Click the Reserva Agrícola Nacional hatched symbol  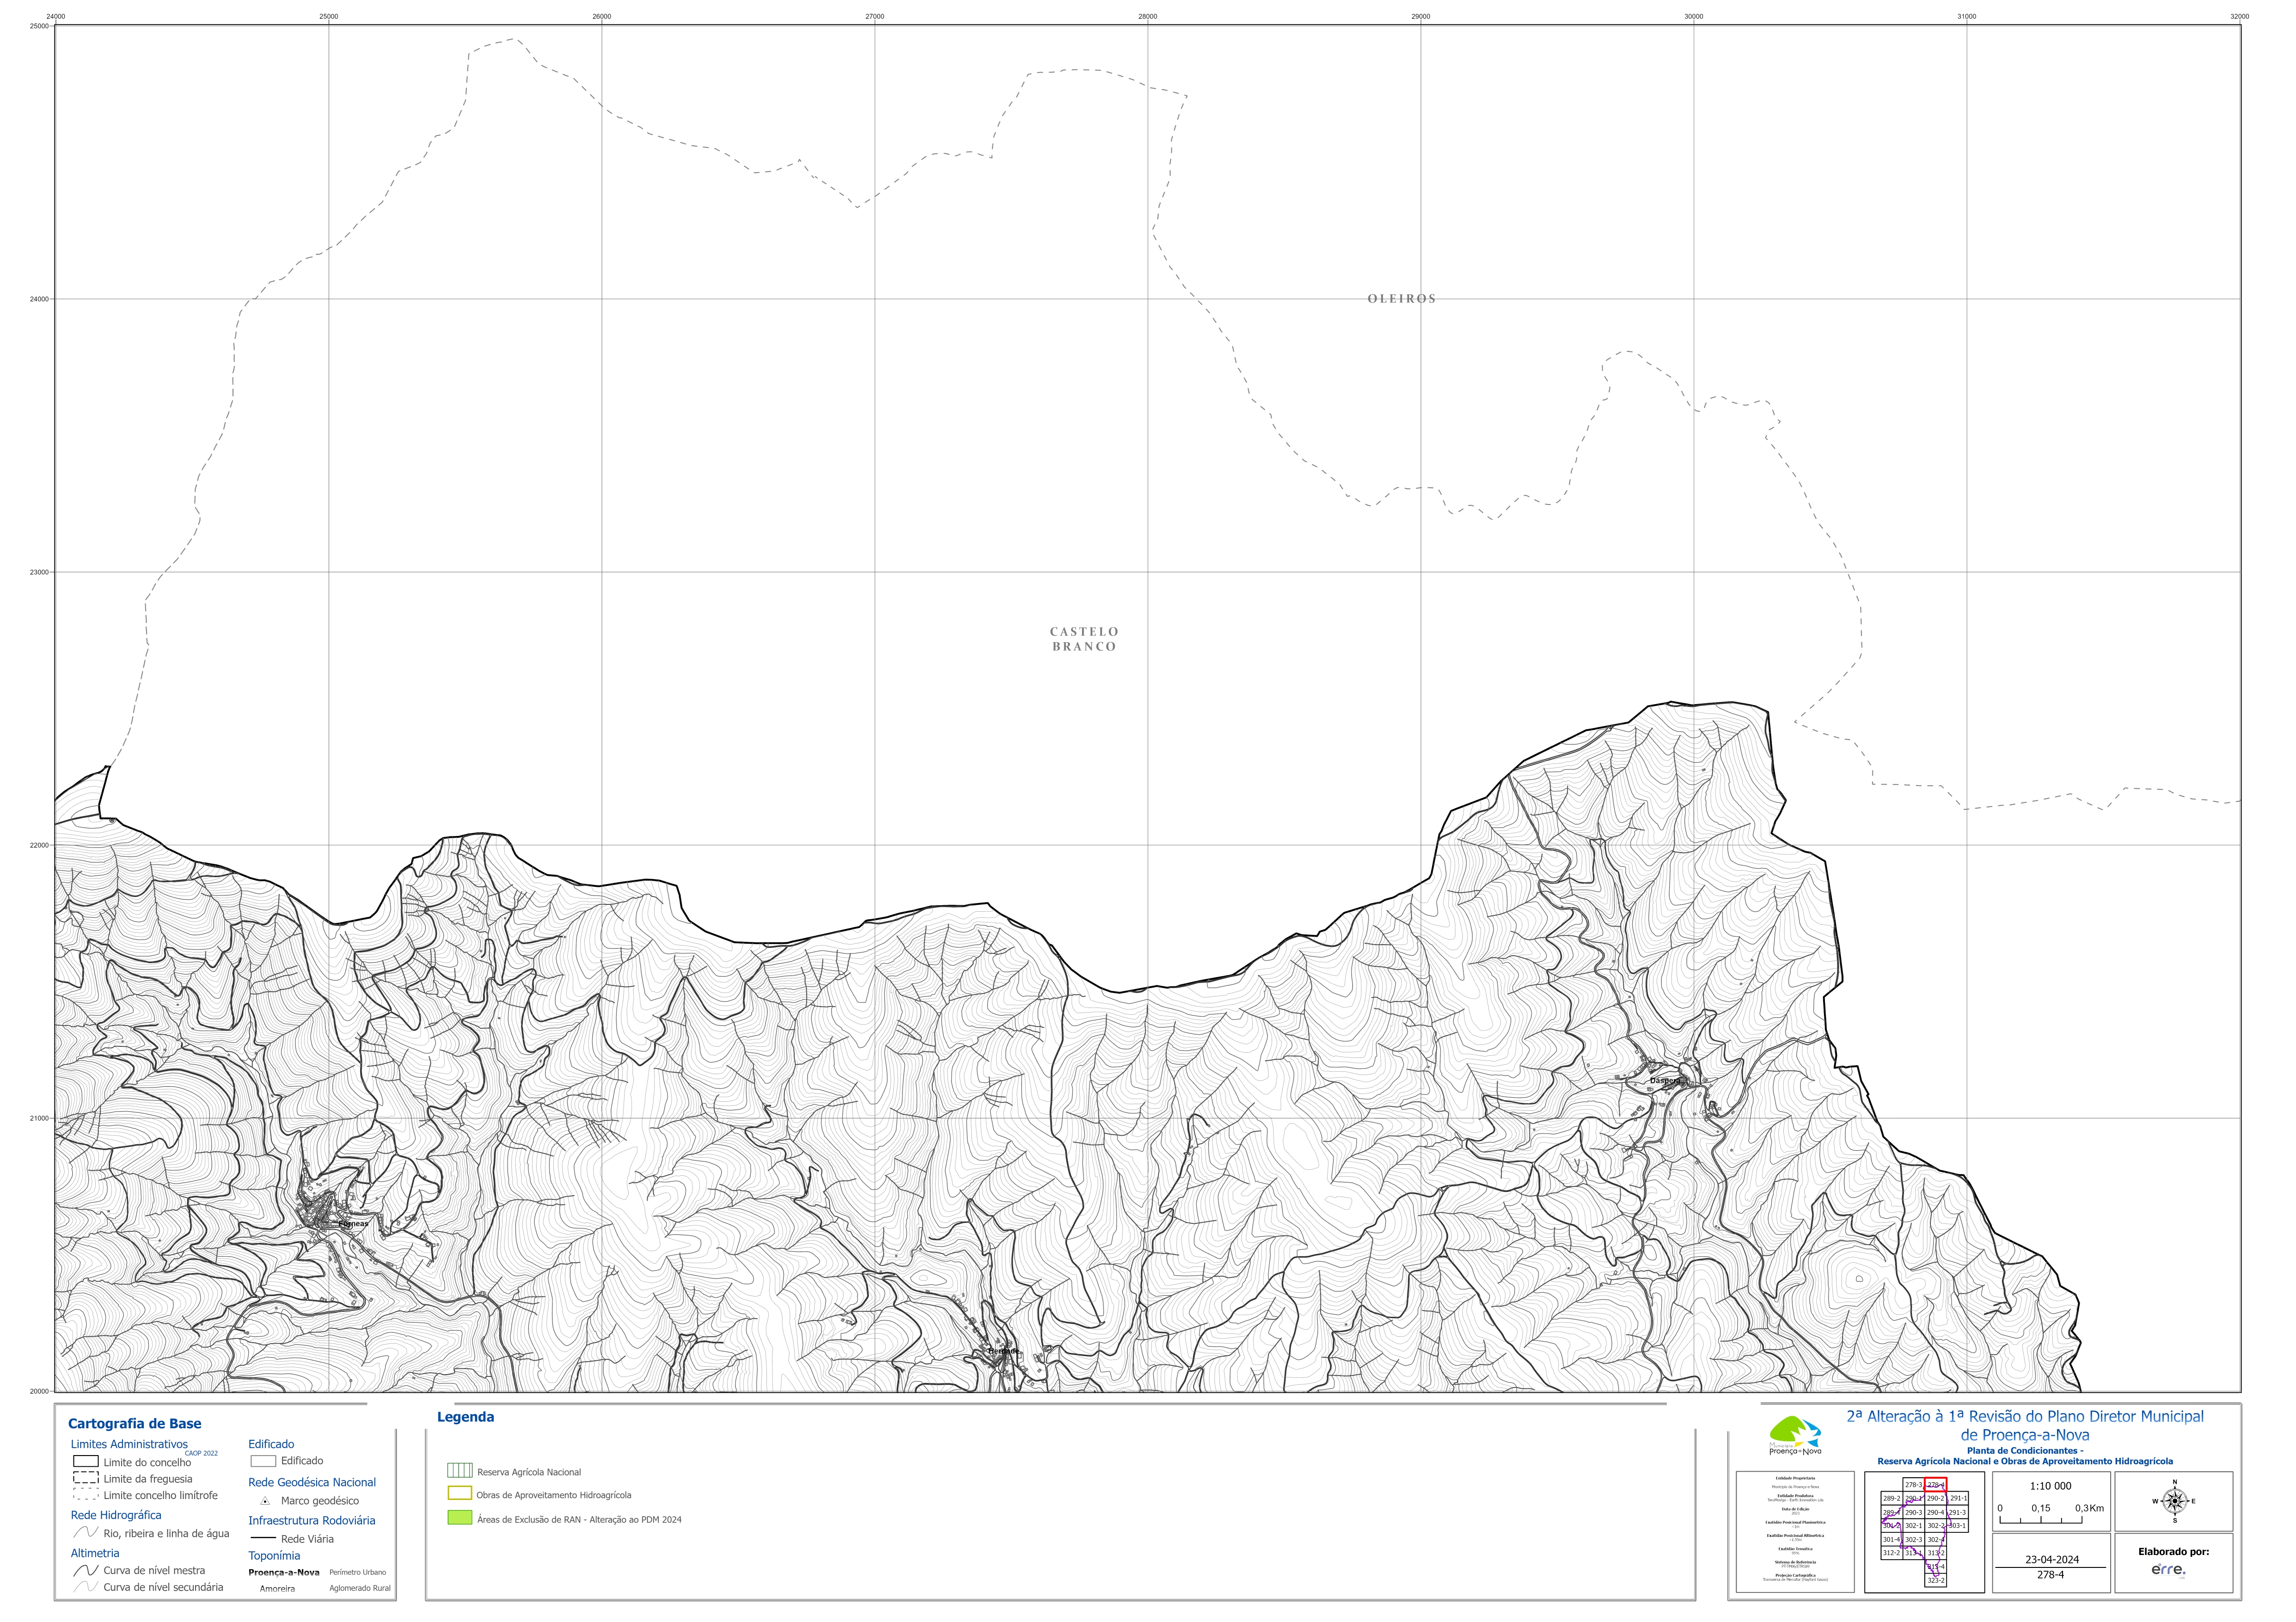(460, 1471)
